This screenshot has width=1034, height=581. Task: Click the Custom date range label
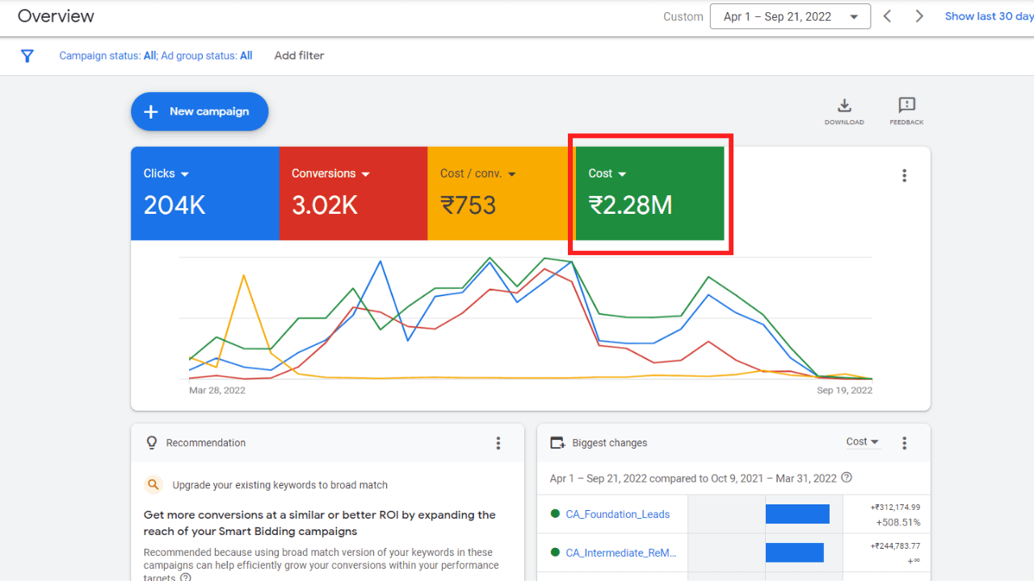point(683,17)
